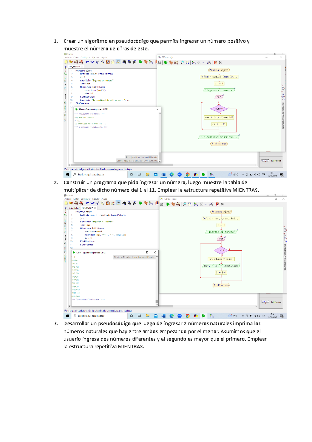The image size is (312, 442).
Task: Open the Archivo menu in exercise 2 PSeInt window
Action: click(x=68, y=199)
